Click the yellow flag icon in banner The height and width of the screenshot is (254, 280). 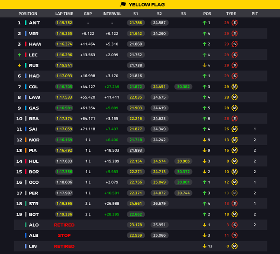click(123, 4)
